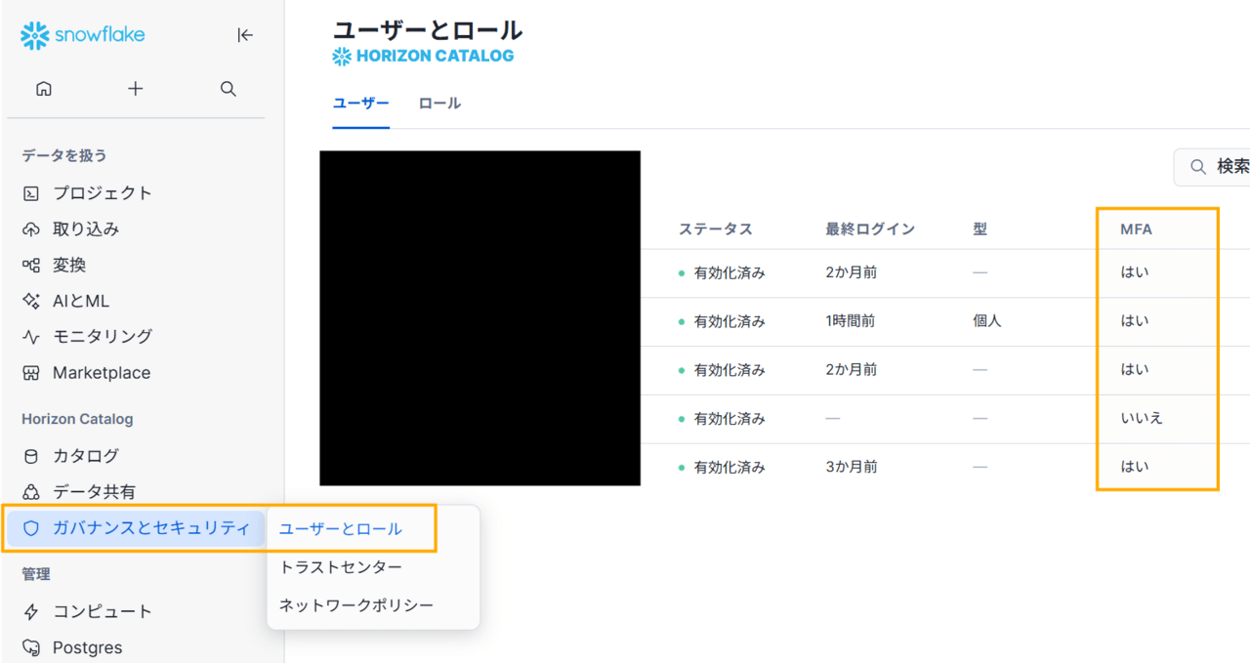Switch to the ロール tab
The width and height of the screenshot is (1250, 663).
click(439, 104)
